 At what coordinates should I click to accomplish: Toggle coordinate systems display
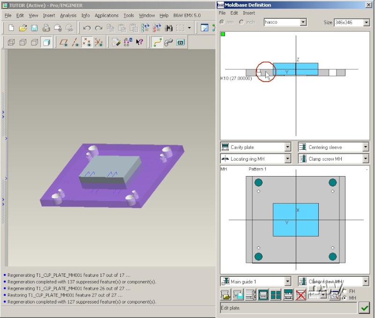[x=98, y=43]
